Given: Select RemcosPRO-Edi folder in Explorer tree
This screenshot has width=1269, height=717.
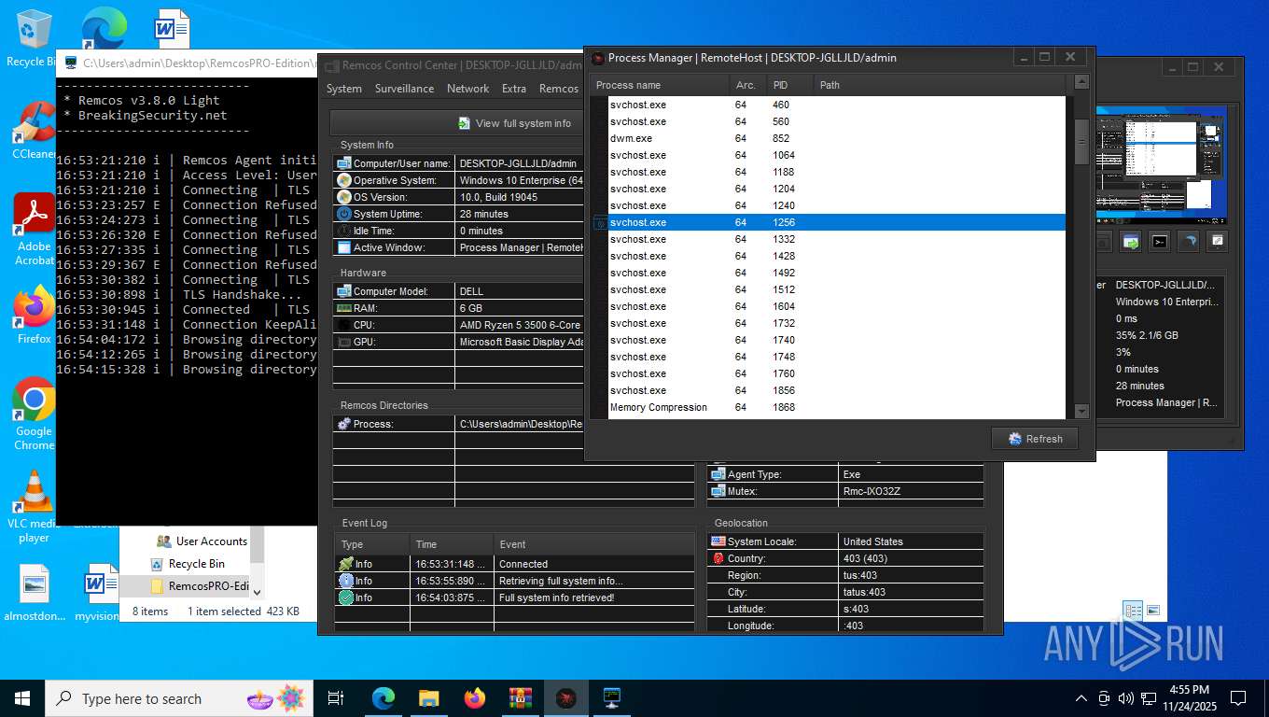Looking at the screenshot, I should [199, 586].
